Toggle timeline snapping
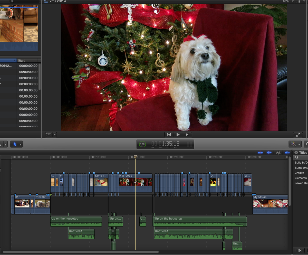Image resolution: width=308 pixels, height=255 pixels. point(287,153)
